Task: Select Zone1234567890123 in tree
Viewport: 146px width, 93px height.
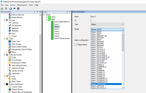Action: point(62,22)
